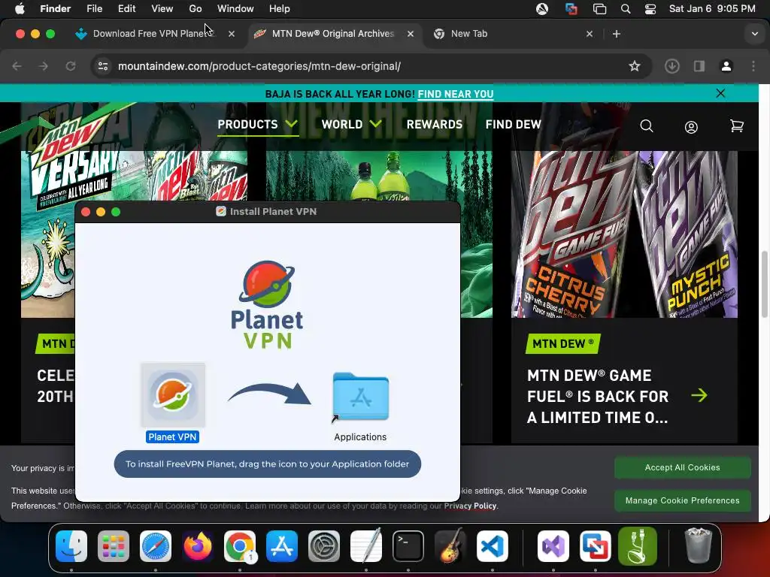Launch Safari from the dock

[156, 546]
